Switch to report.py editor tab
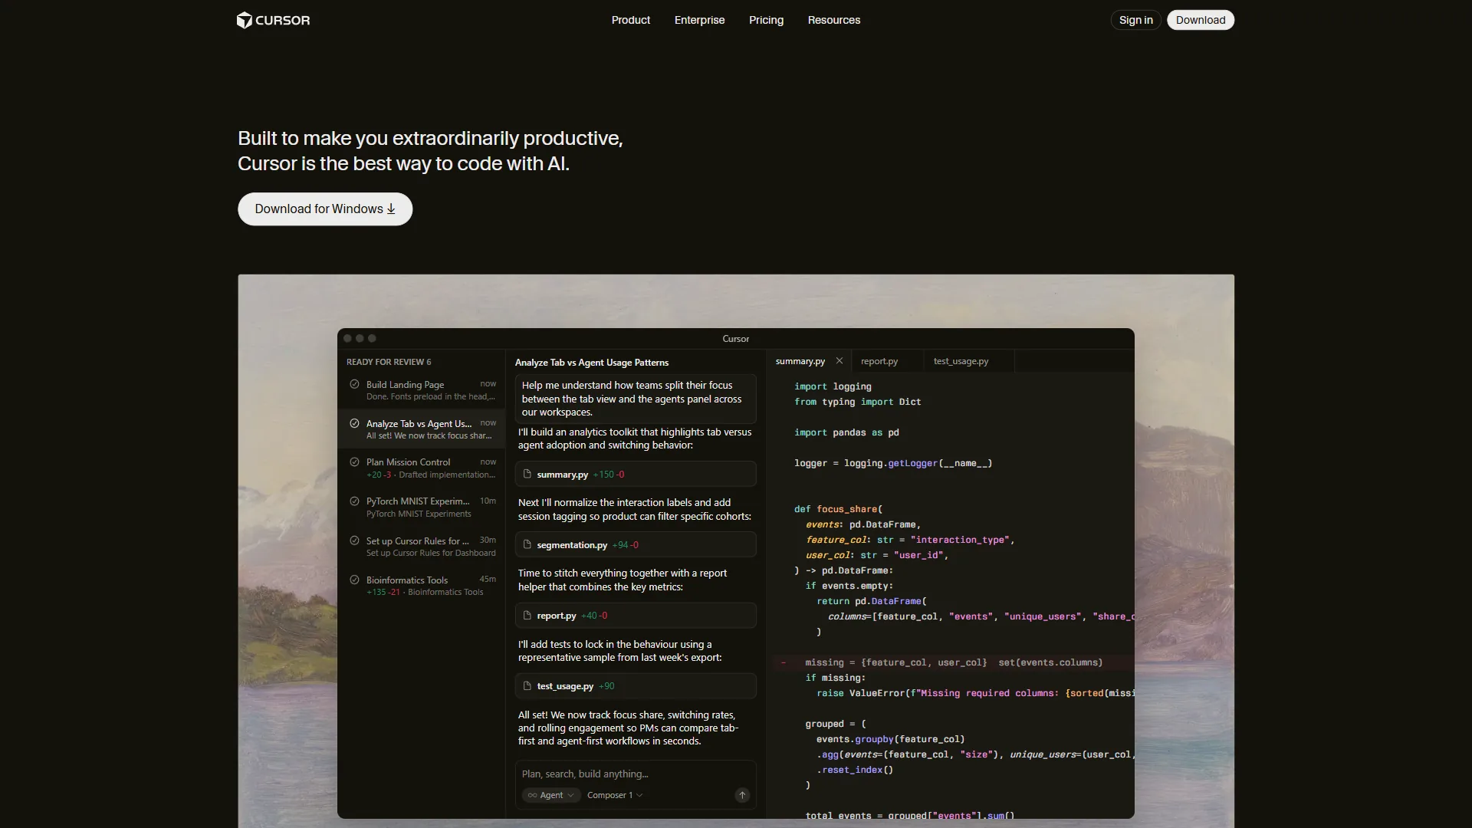This screenshot has height=828, width=1472. click(x=879, y=361)
